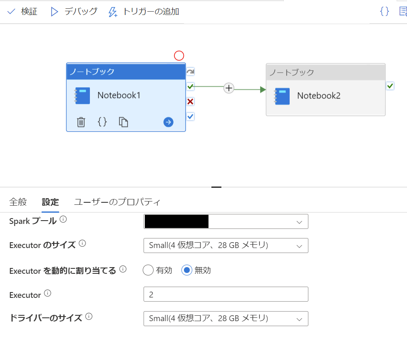Enable Executor dynamic allocation with 有効 radio button
The height and width of the screenshot is (339, 407).
tap(148, 270)
